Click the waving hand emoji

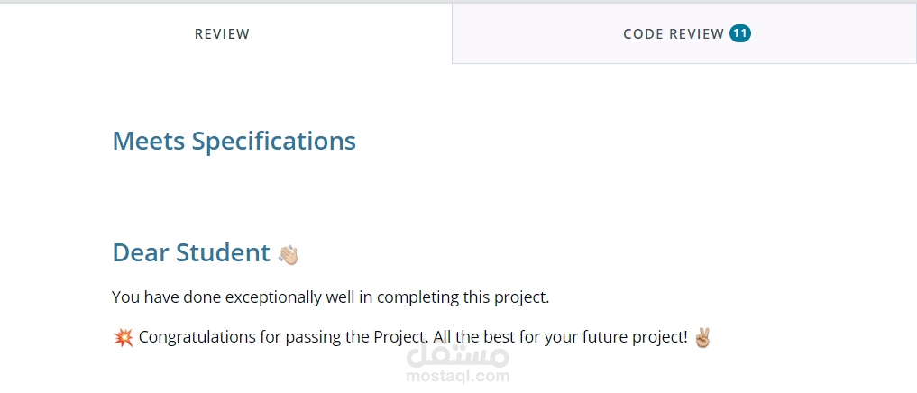point(289,254)
